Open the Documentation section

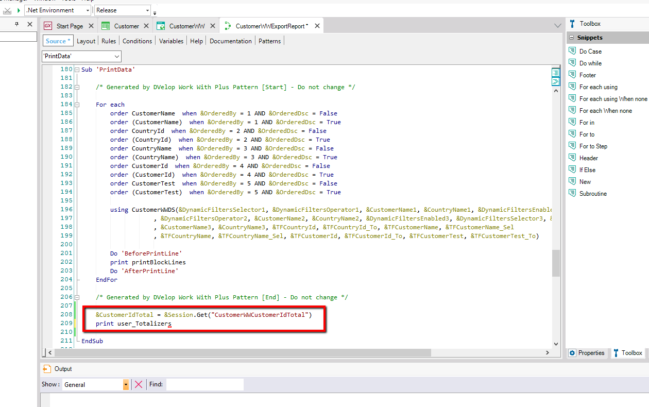231,41
